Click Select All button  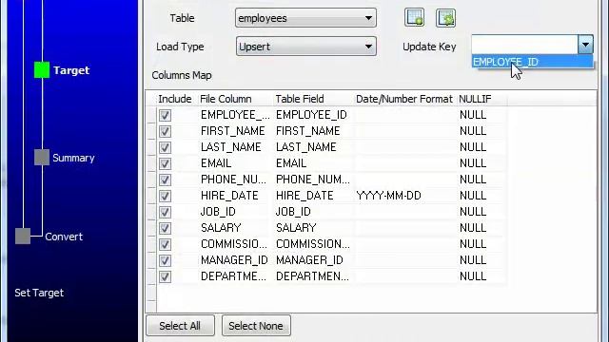pyautogui.click(x=180, y=326)
